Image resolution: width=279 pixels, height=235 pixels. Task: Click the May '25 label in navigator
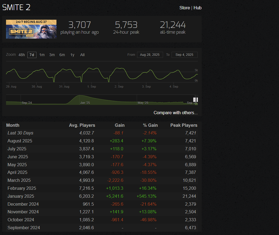[143, 103]
